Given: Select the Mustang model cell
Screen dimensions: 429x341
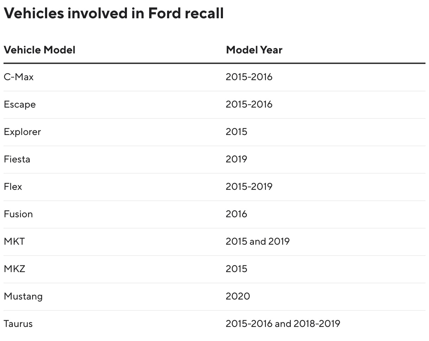Looking at the screenshot, I should [x=23, y=296].
